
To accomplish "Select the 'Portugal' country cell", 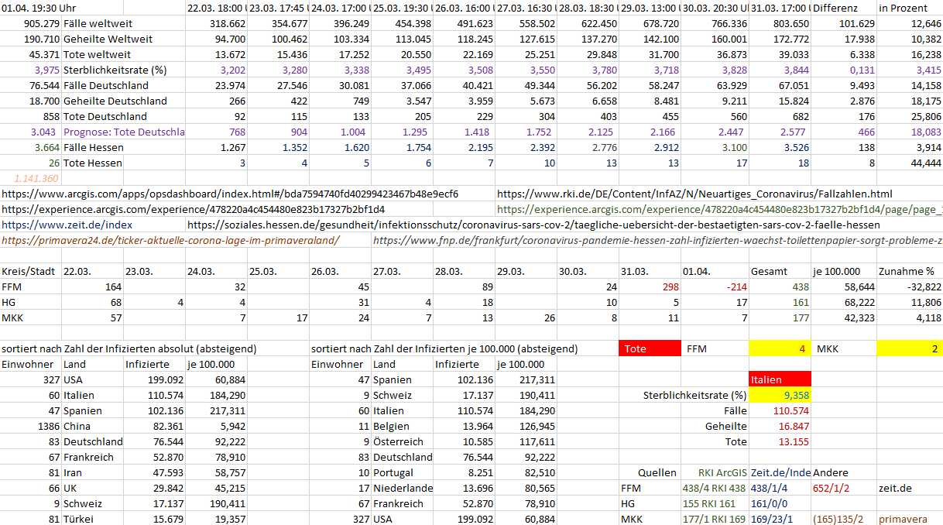I will pos(393,472).
